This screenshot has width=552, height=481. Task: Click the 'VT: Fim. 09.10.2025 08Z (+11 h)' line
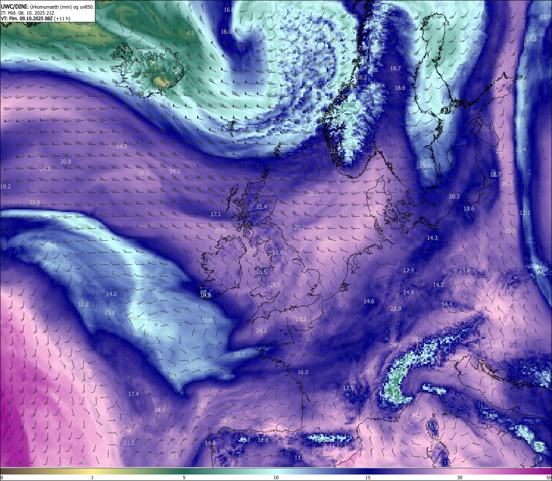[x=35, y=19]
